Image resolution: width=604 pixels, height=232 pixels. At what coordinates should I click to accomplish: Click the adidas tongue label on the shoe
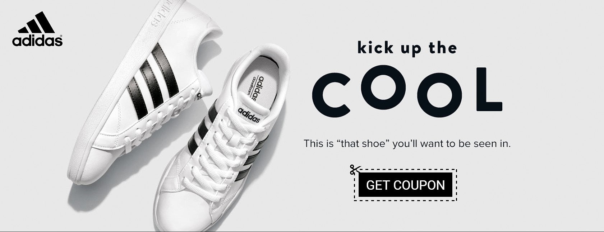click(249, 115)
